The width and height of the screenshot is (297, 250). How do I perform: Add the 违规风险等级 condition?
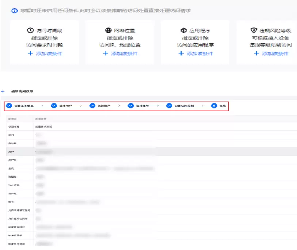coord(271,53)
